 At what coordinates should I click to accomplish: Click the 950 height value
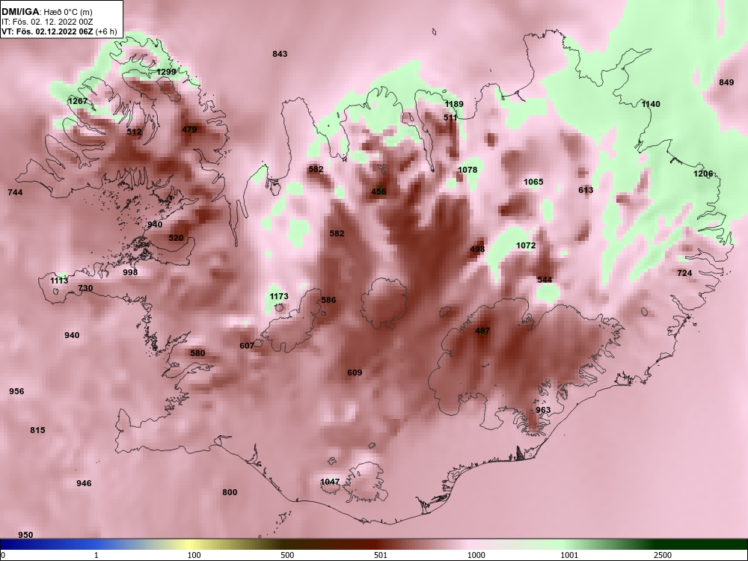coord(25,534)
